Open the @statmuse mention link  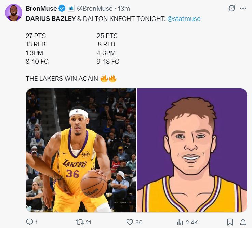184,19
